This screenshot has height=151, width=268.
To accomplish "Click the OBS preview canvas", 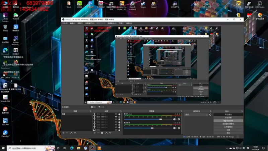I will [x=152, y=65].
